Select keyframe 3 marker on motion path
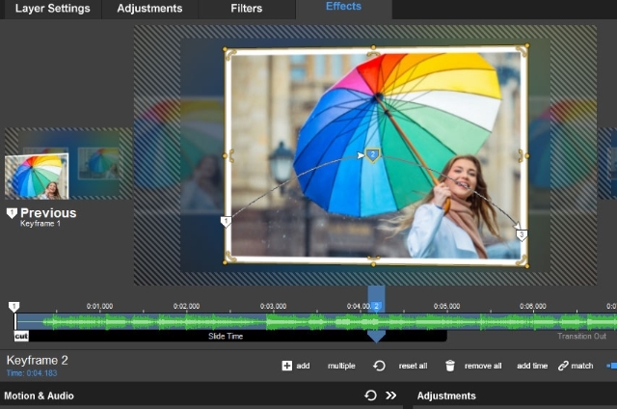617x409 pixels. pos(522,234)
